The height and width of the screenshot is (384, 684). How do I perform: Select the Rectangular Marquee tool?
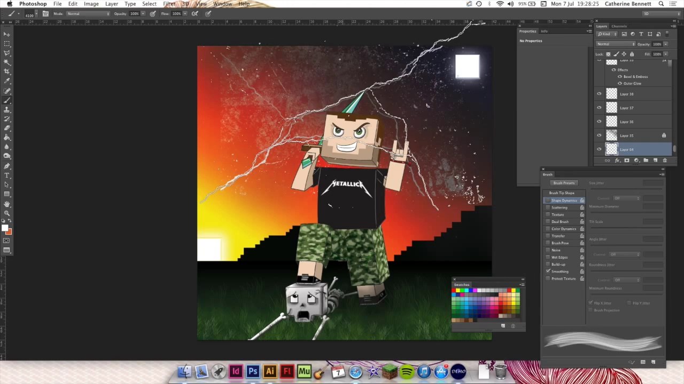[7, 43]
